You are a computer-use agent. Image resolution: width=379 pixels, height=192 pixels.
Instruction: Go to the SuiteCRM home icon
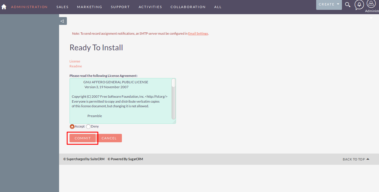coord(4,7)
